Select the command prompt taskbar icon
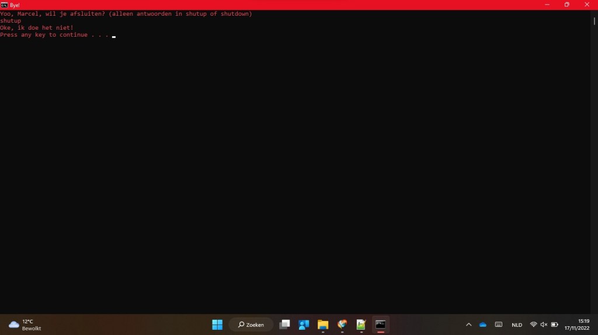The image size is (598, 335). click(x=380, y=325)
